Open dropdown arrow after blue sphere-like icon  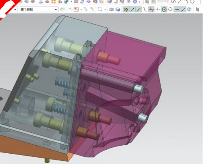(140, 2)
